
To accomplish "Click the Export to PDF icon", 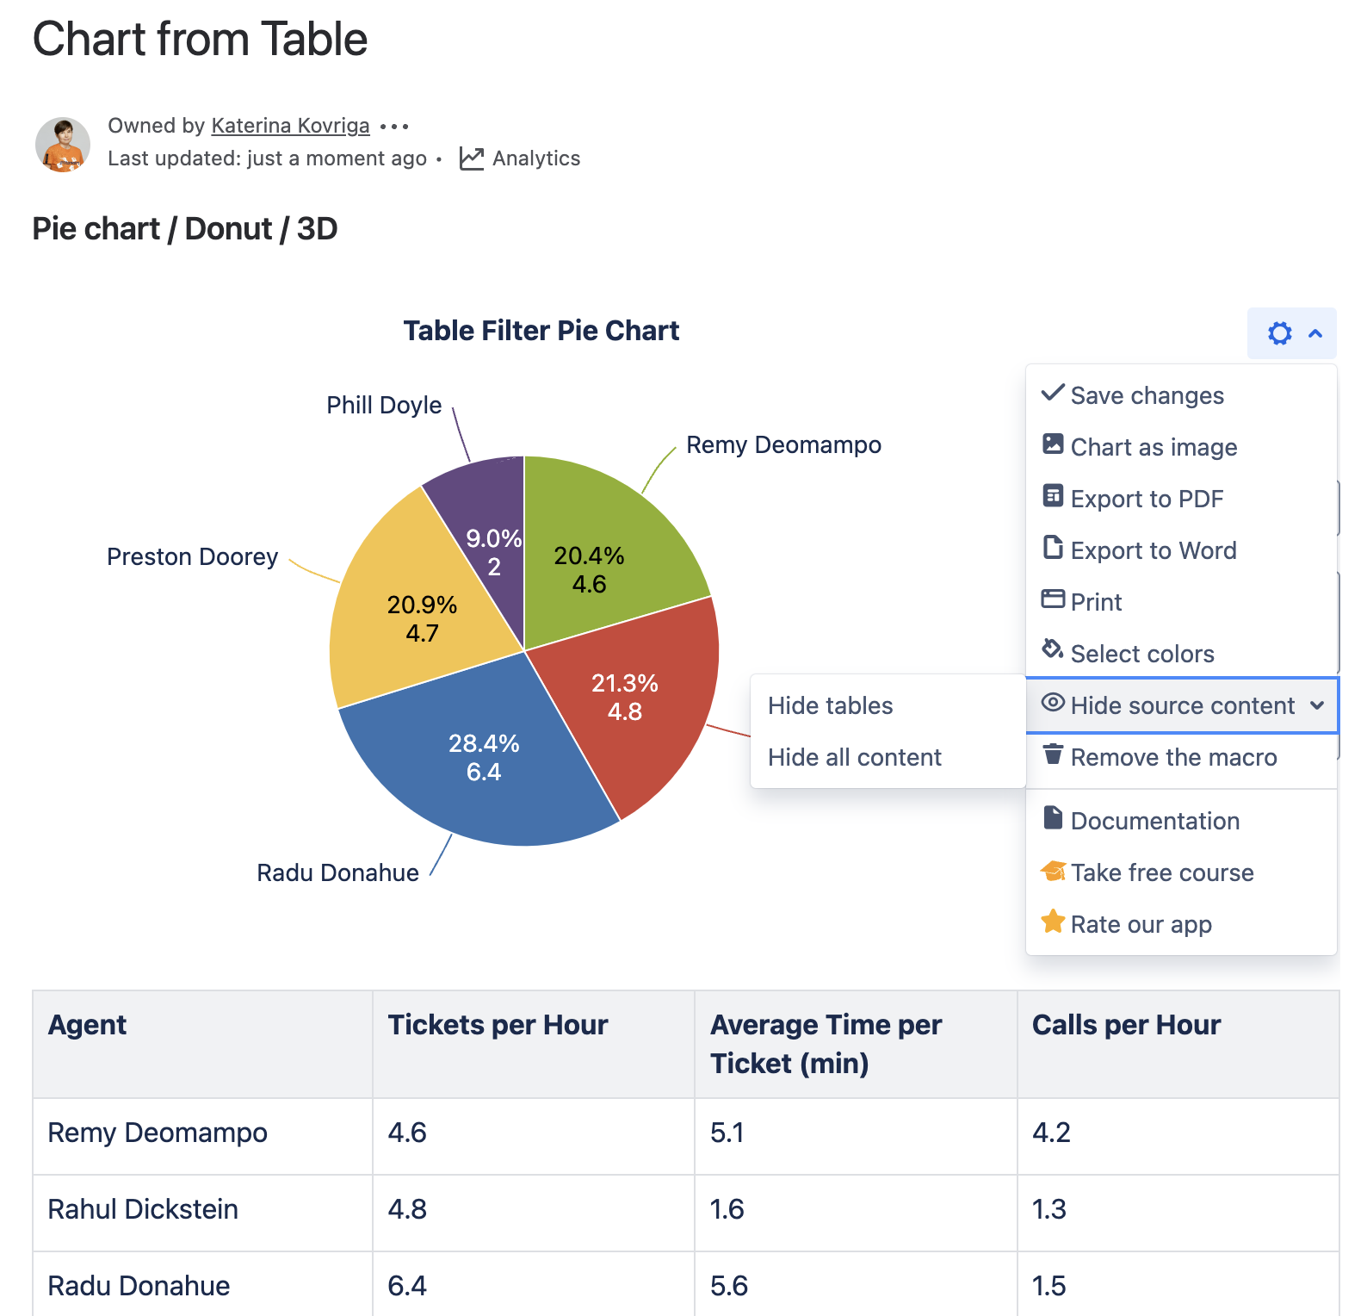I will coord(1053,496).
